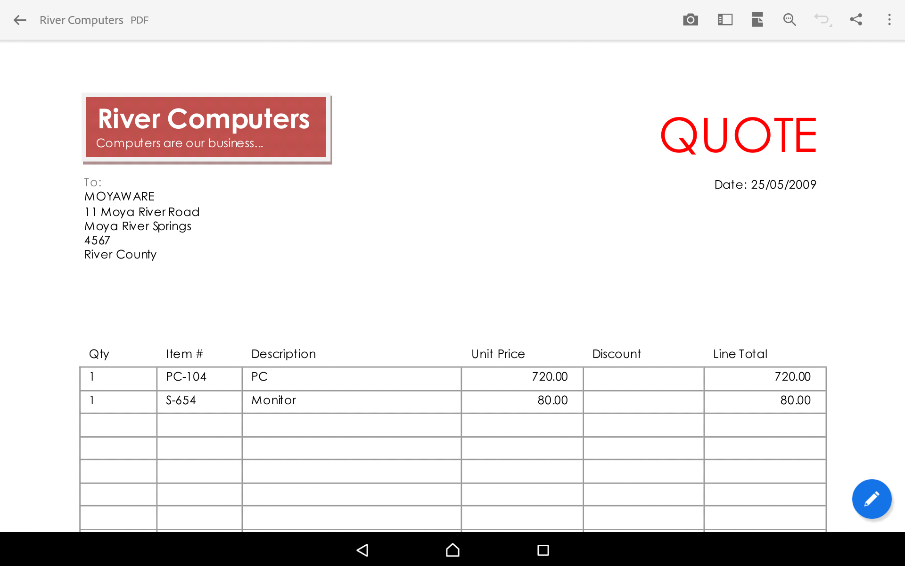The image size is (905, 566).
Task: Select the River County text
Action: pos(120,255)
